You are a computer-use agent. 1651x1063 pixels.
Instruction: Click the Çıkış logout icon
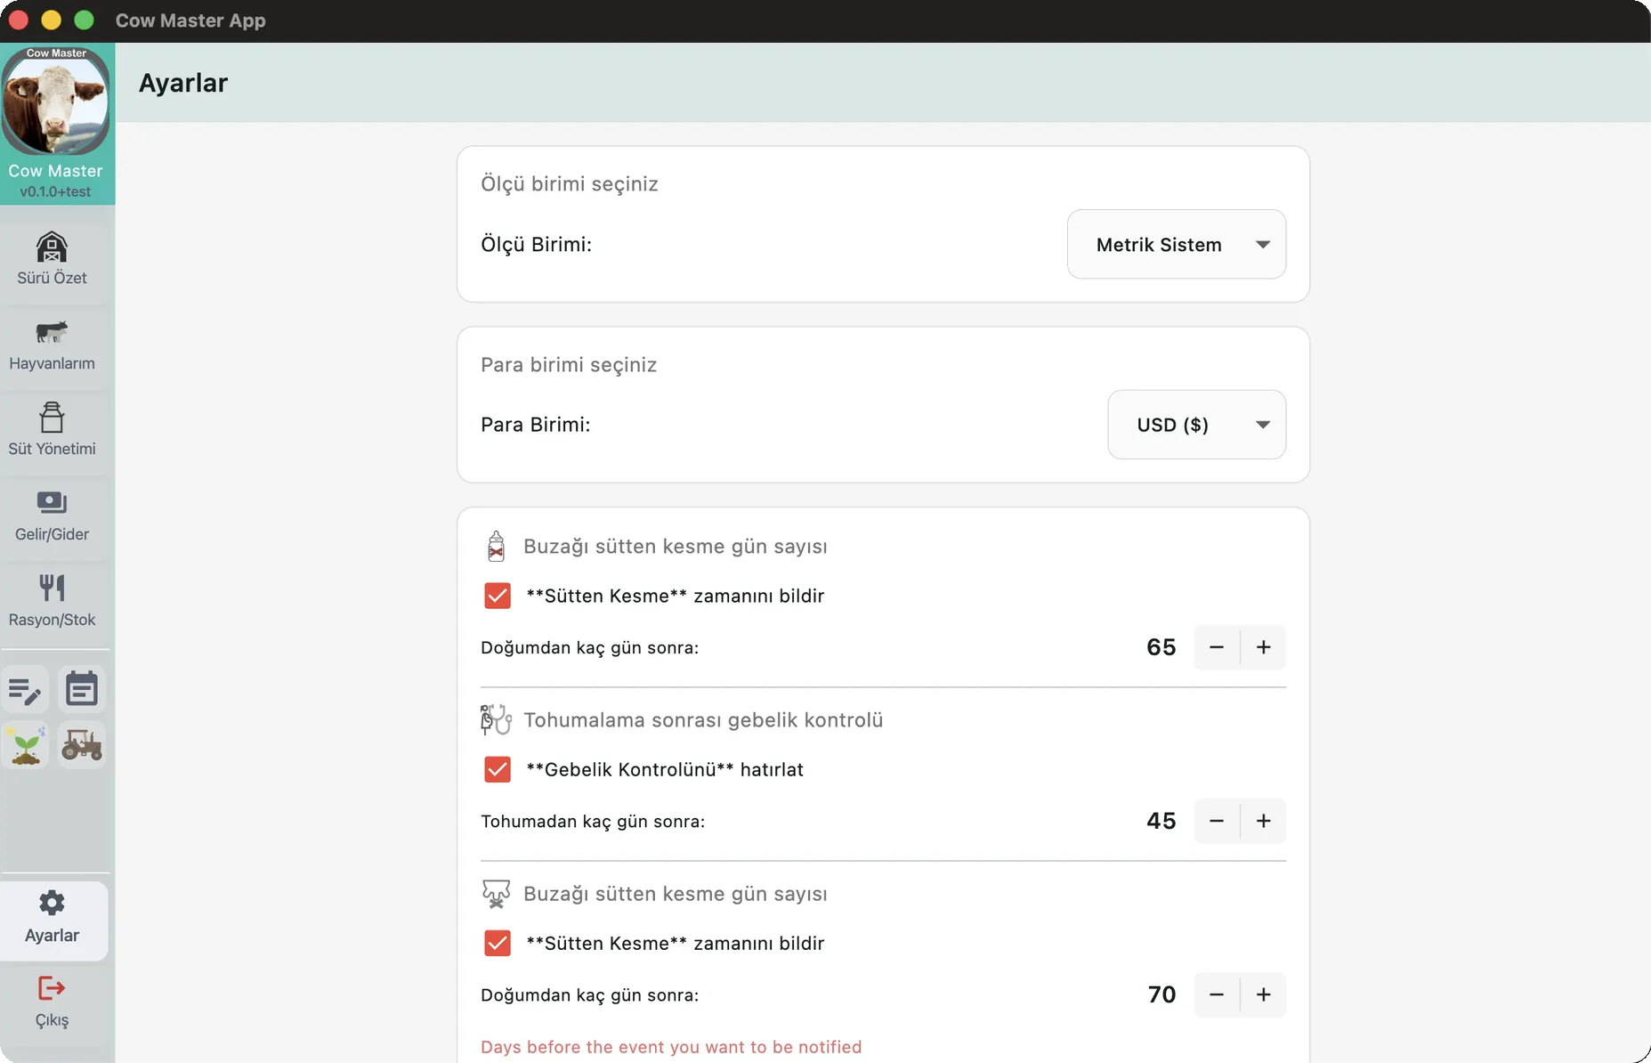52,989
